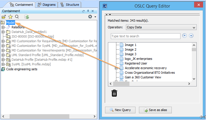Click the Favorites star icon
This screenshot has height=120, width=206.
(x=10, y=17)
